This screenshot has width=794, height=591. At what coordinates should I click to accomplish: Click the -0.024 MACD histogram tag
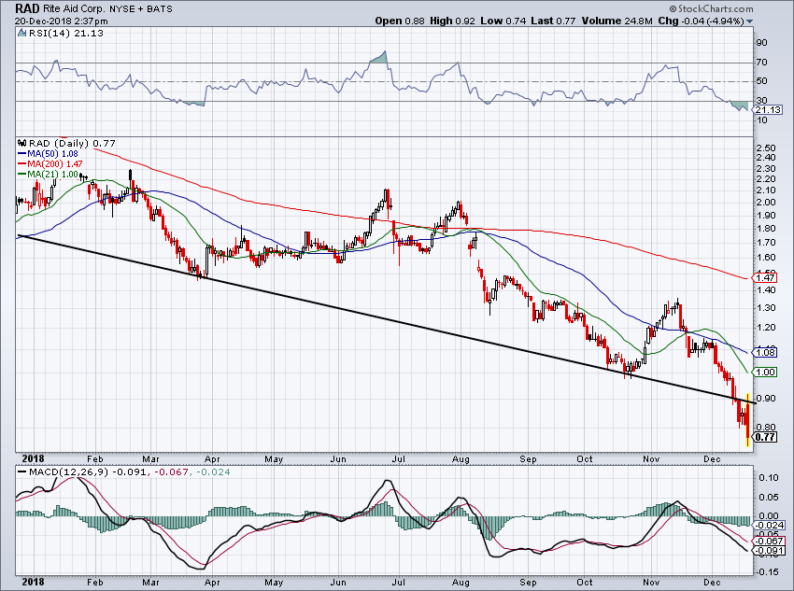pos(769,526)
